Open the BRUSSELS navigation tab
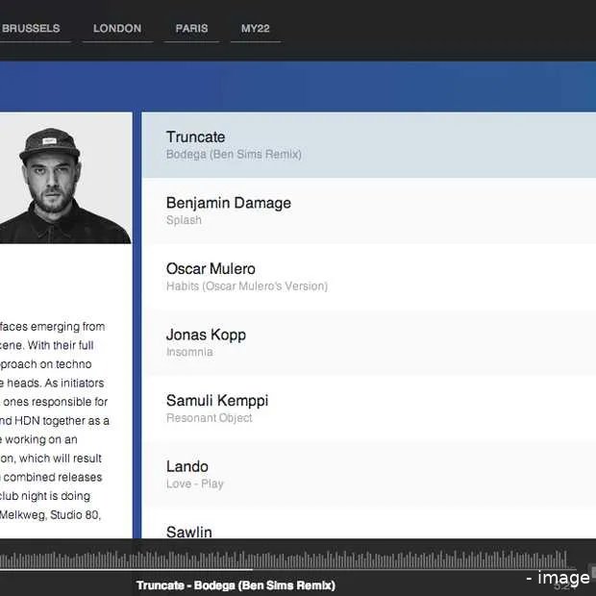Screen dimensions: 596x596 31,29
